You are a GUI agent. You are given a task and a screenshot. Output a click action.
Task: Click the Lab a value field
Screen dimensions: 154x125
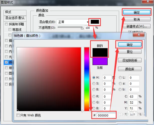(134, 83)
